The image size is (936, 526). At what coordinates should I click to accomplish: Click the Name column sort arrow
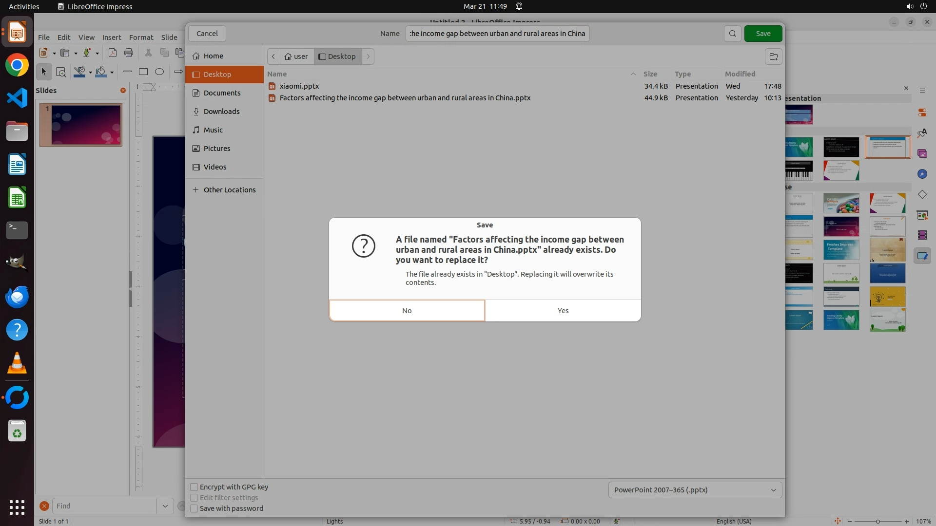[x=633, y=74]
